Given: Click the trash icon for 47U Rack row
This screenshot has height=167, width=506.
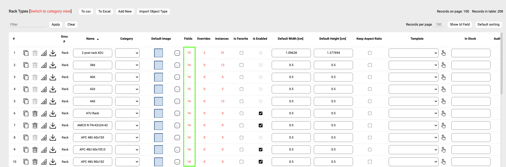Looking at the screenshot, I should click(35, 113).
